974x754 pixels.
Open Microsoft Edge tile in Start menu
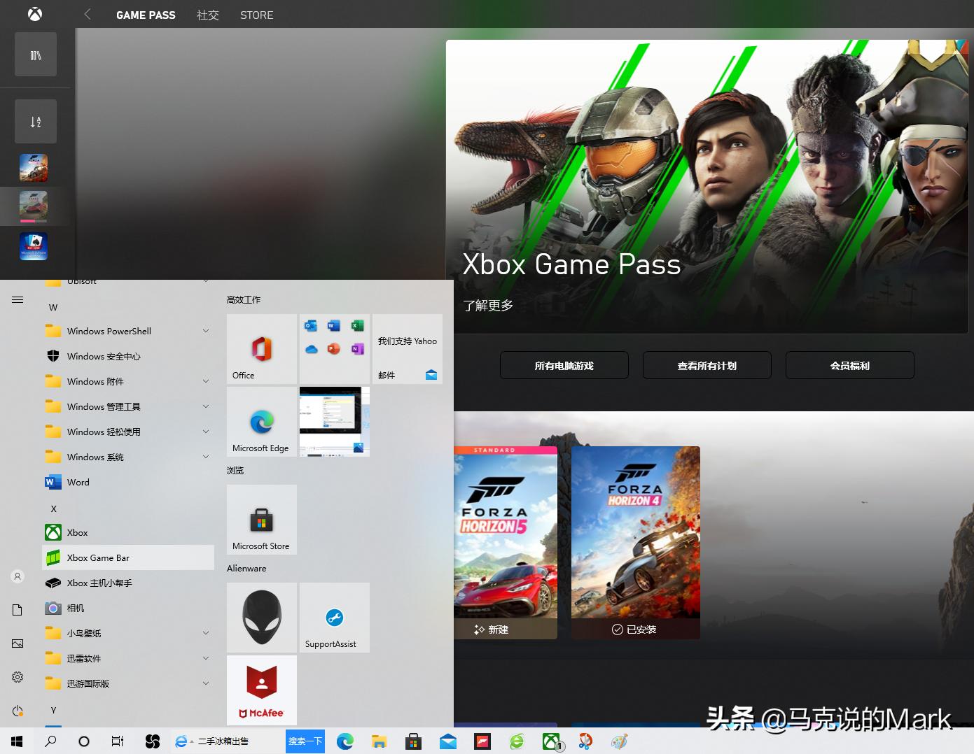tap(261, 422)
